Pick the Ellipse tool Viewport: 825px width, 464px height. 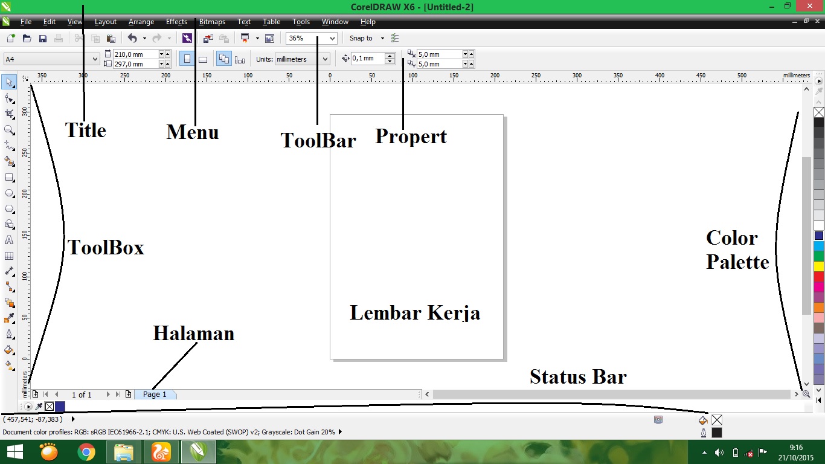[x=8, y=193]
